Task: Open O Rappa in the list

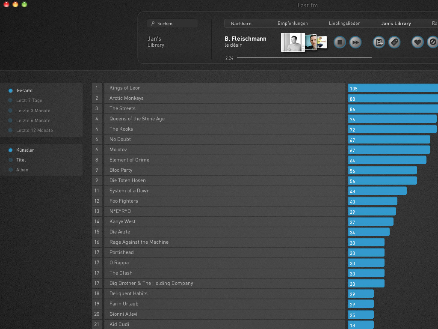Action: pyautogui.click(x=225, y=263)
